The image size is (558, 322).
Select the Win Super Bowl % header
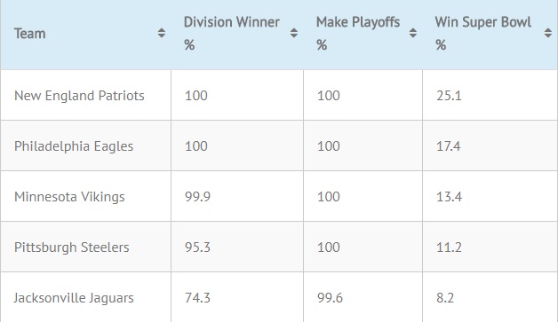coord(482,34)
